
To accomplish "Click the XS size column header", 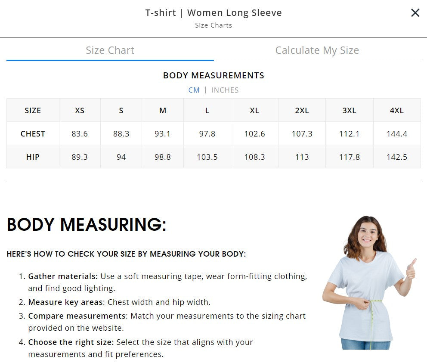I will pos(80,110).
